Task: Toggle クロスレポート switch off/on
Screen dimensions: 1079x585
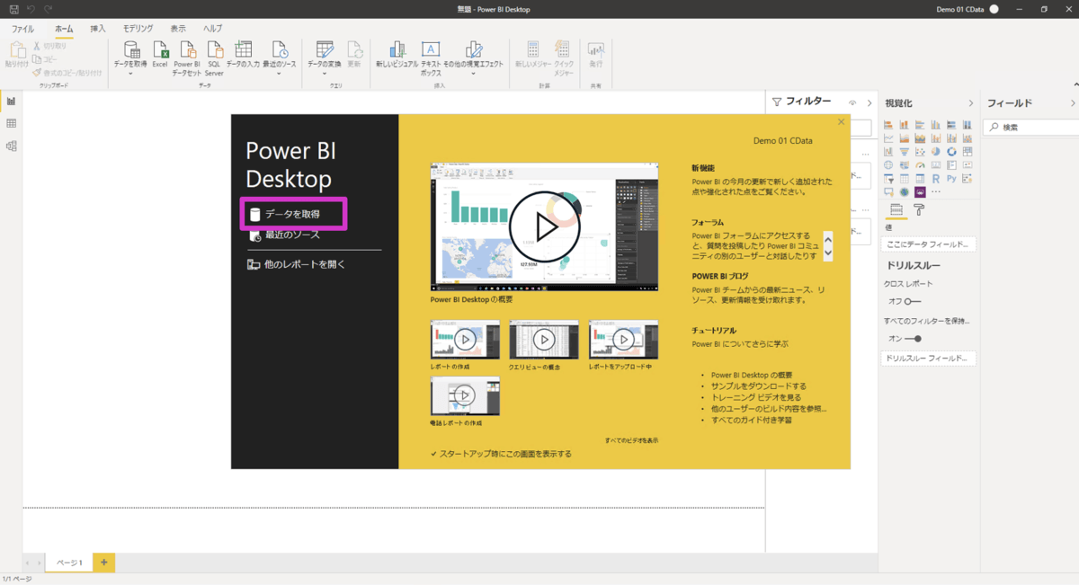Action: tap(913, 302)
